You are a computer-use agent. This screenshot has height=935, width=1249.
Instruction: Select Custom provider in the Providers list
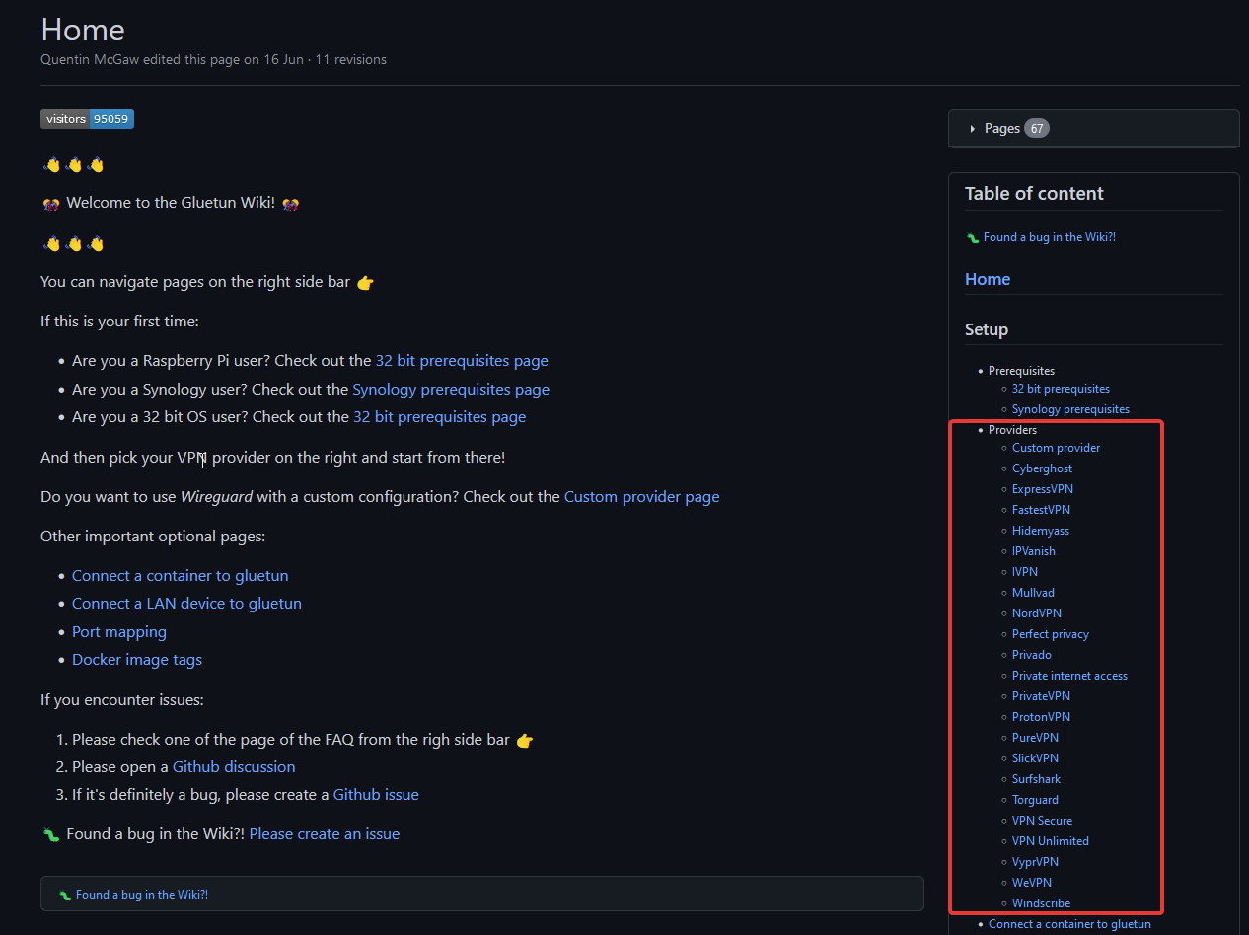pos(1056,448)
